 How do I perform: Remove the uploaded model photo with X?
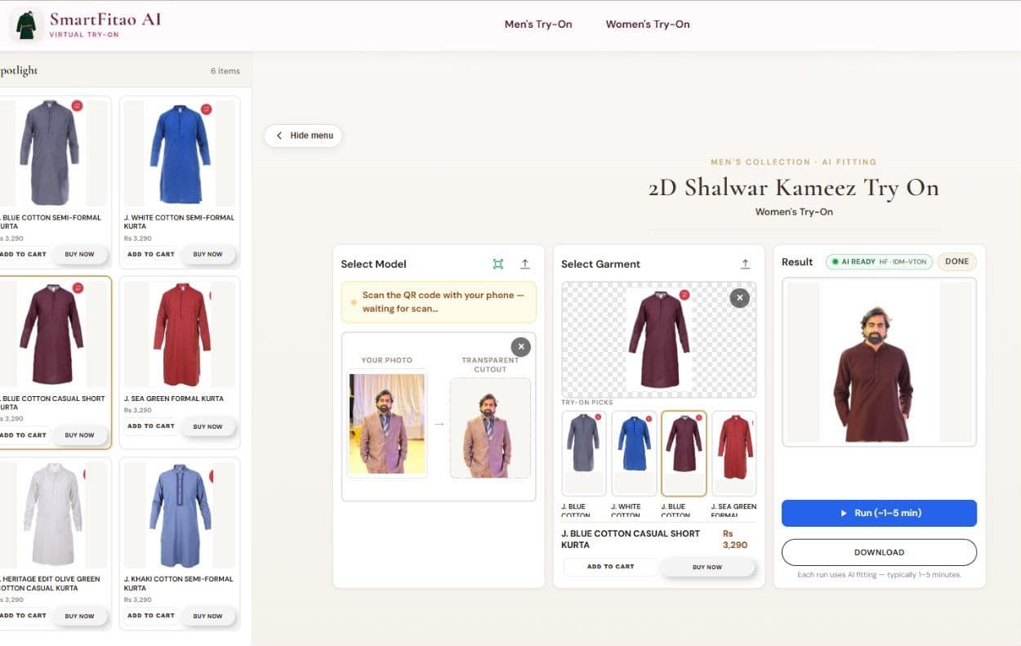tap(520, 347)
